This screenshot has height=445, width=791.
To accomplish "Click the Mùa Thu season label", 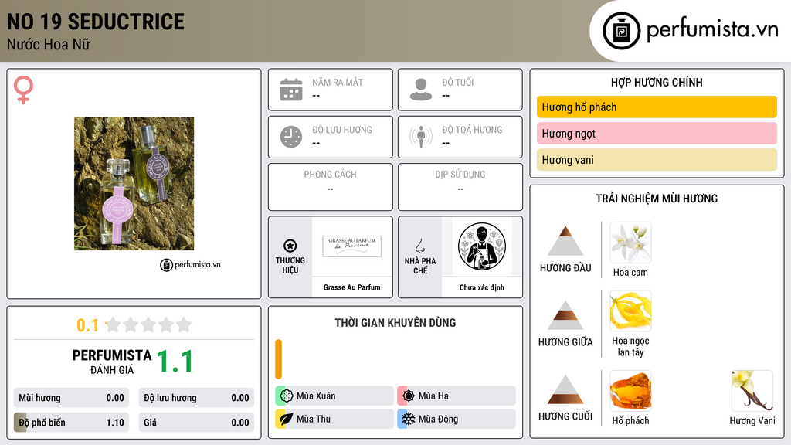I will coord(314,419).
